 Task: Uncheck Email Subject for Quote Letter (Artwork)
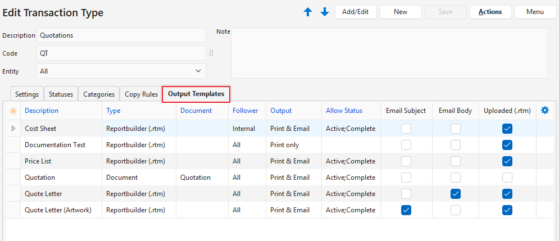[x=406, y=210]
